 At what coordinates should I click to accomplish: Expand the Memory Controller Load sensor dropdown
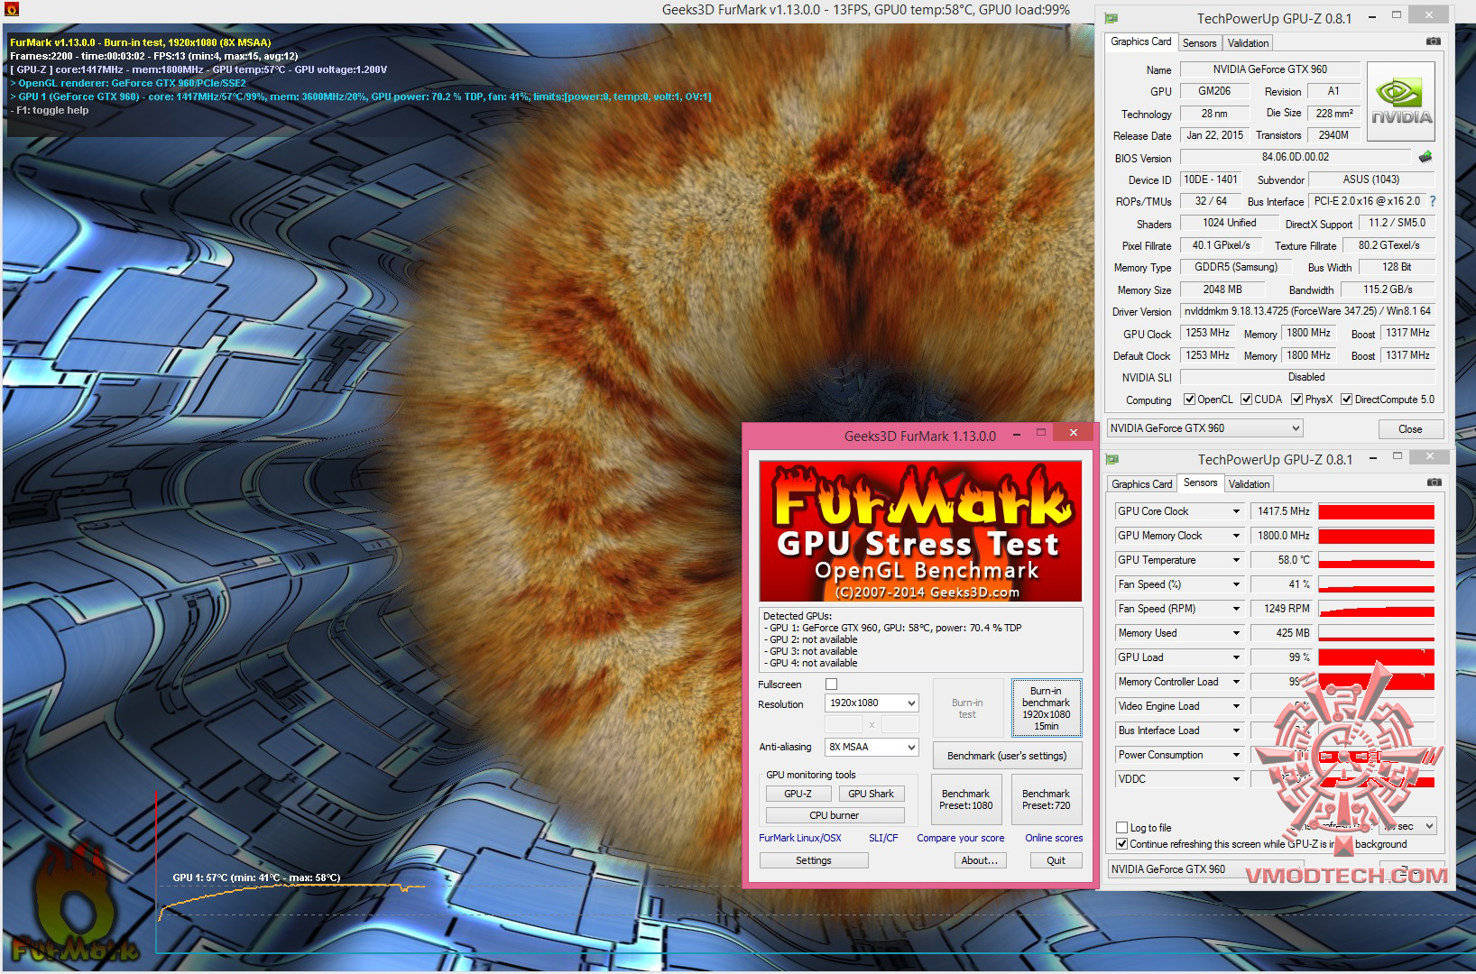[x=1236, y=682]
